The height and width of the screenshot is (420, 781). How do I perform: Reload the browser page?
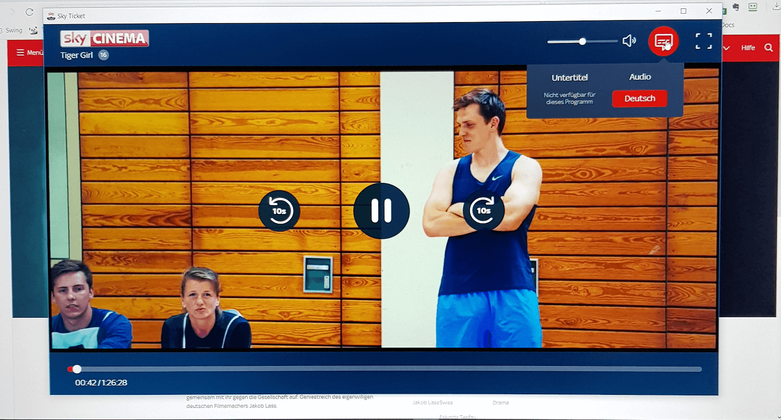29,12
